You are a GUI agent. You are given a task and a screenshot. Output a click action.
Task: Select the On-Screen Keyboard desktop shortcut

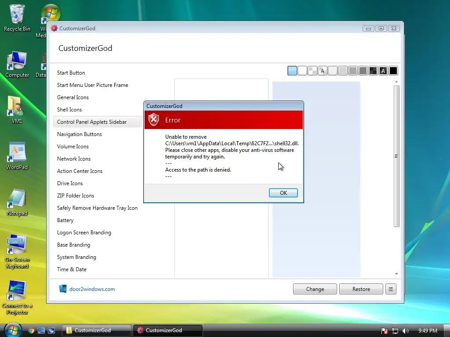coord(17,251)
